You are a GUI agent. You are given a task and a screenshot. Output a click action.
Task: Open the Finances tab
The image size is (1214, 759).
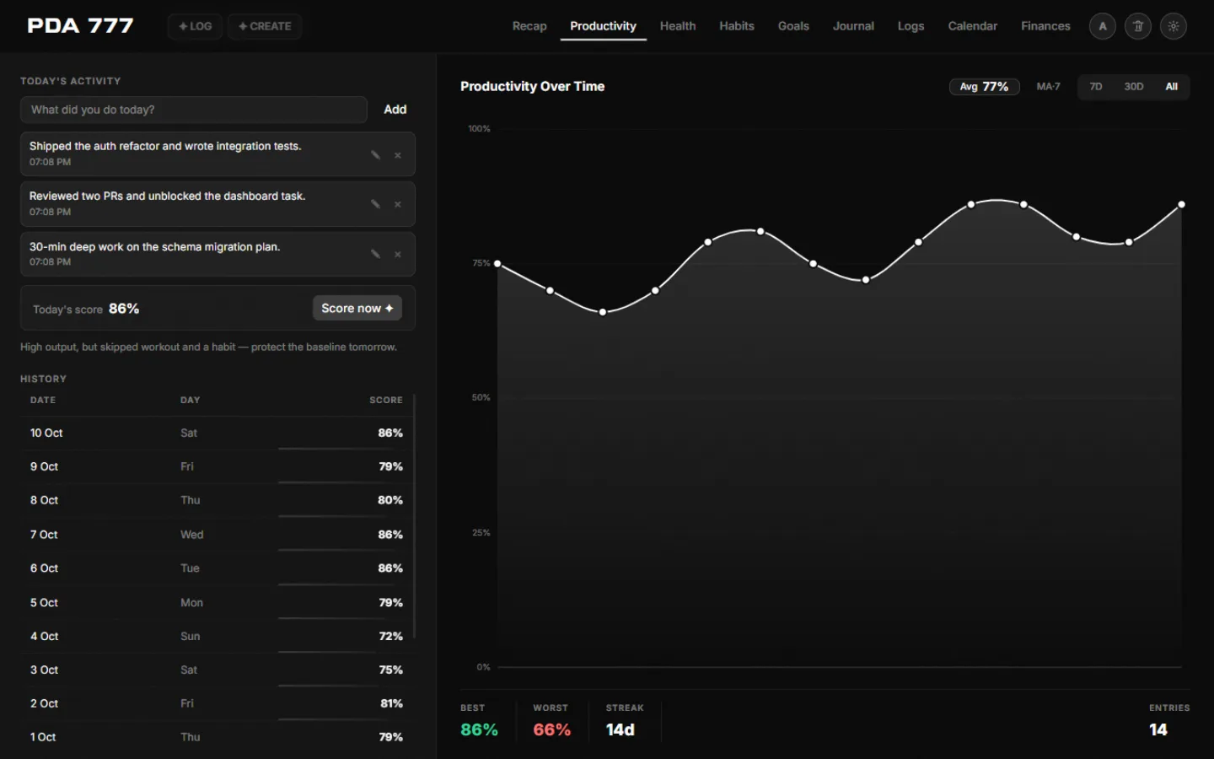[x=1045, y=26]
